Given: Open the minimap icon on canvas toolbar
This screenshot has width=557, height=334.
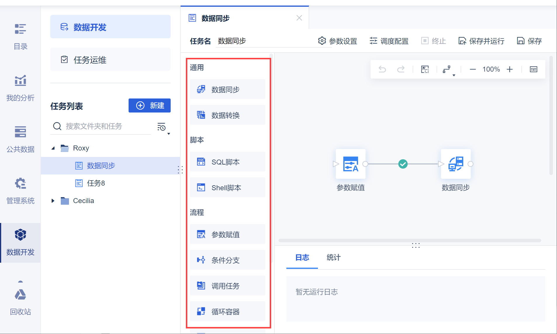Looking at the screenshot, I should (533, 69).
